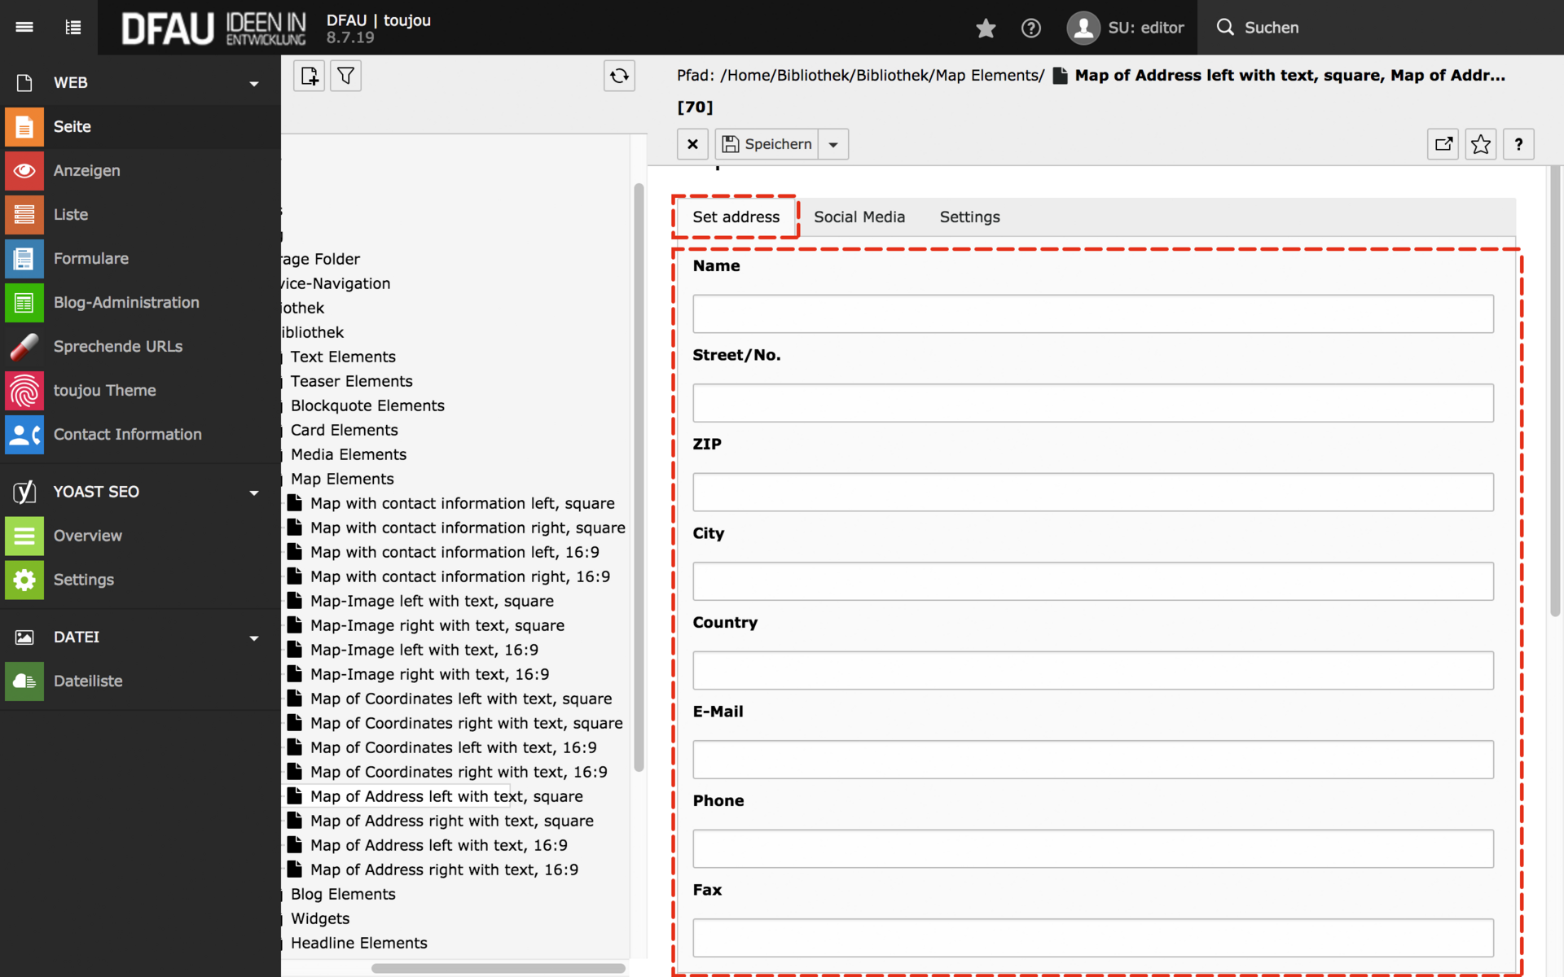This screenshot has width=1564, height=977.
Task: Open the Yoast Settings module
Action: pos(140,580)
